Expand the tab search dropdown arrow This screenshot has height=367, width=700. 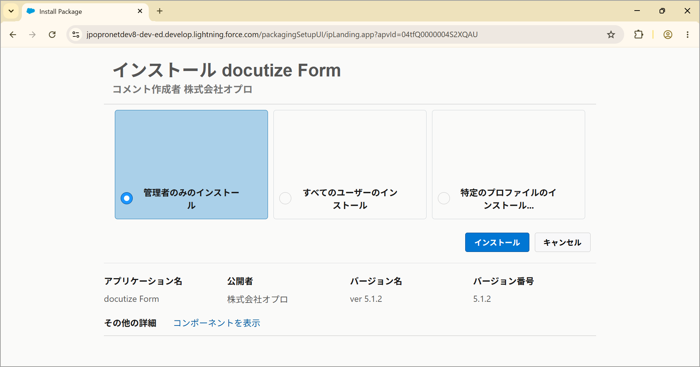pyautogui.click(x=11, y=11)
